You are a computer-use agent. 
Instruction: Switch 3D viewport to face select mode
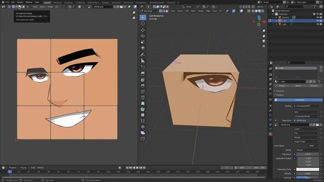pyautogui.click(x=167, y=11)
